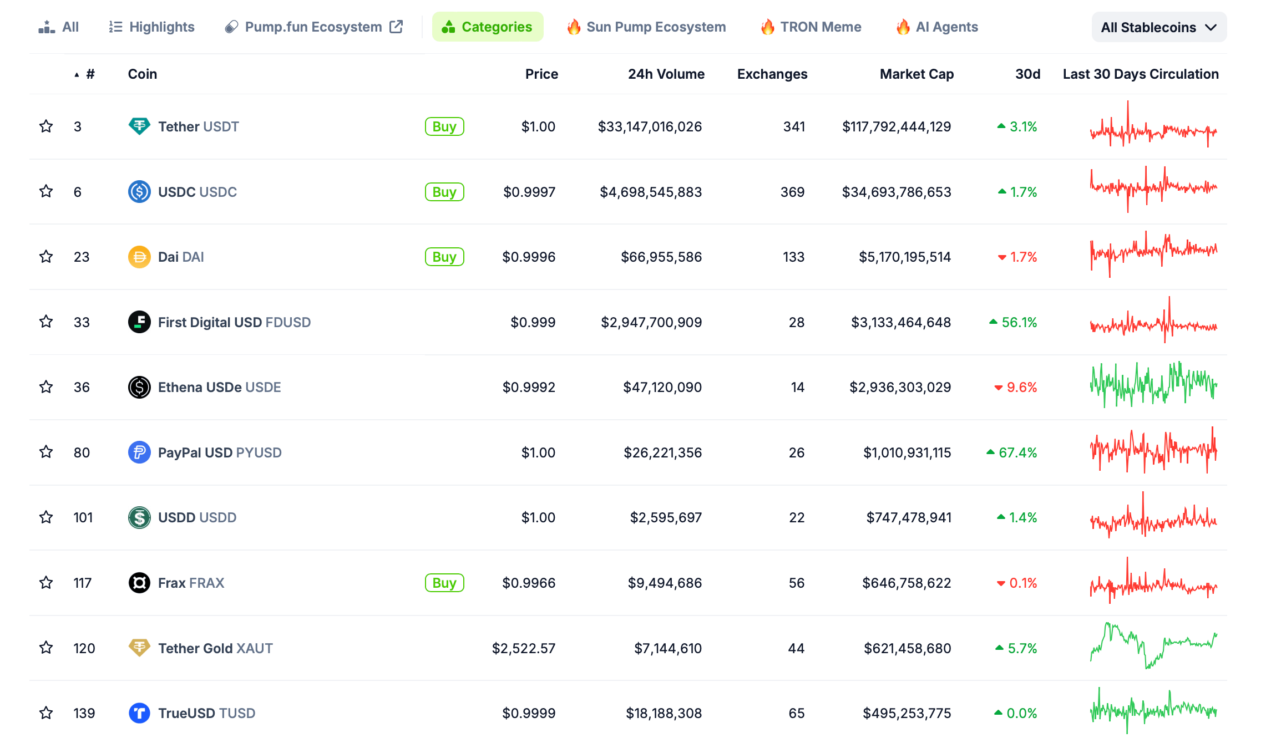1276x743 pixels.
Task: Favorite Tether USDT with its star
Action: [x=46, y=126]
